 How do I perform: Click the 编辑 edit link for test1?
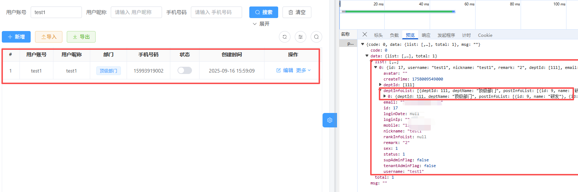pos(285,70)
